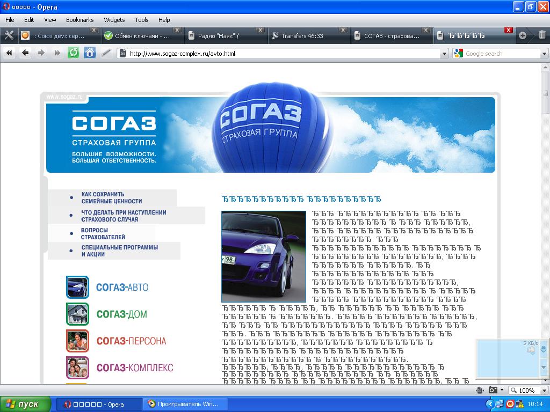
Task: Click the Opera panels wrench icon
Action: tap(9, 35)
